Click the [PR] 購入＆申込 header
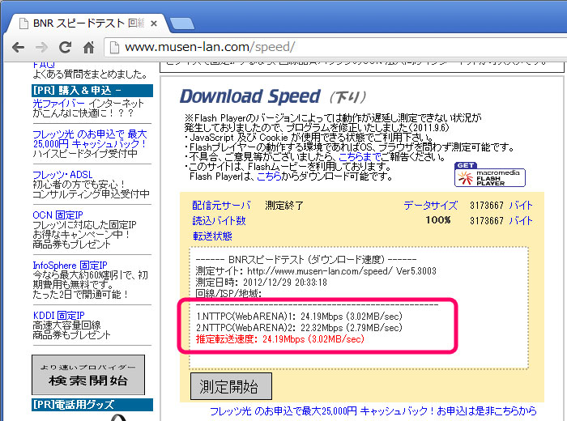This screenshot has width=567, height=421. (x=92, y=91)
